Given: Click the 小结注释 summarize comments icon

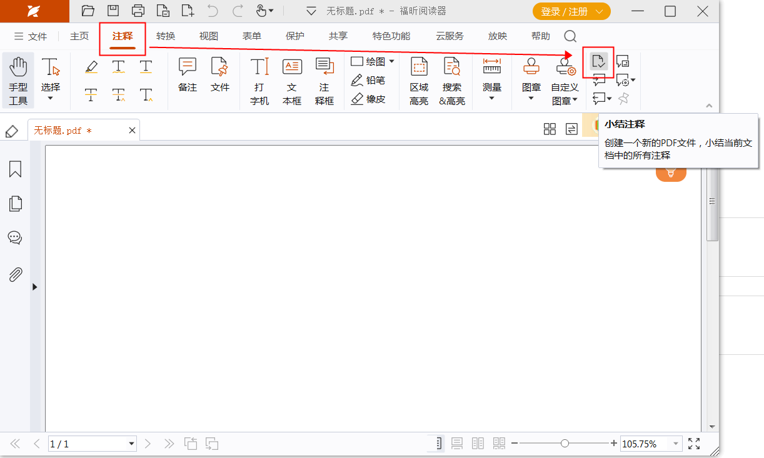Looking at the screenshot, I should (x=598, y=61).
